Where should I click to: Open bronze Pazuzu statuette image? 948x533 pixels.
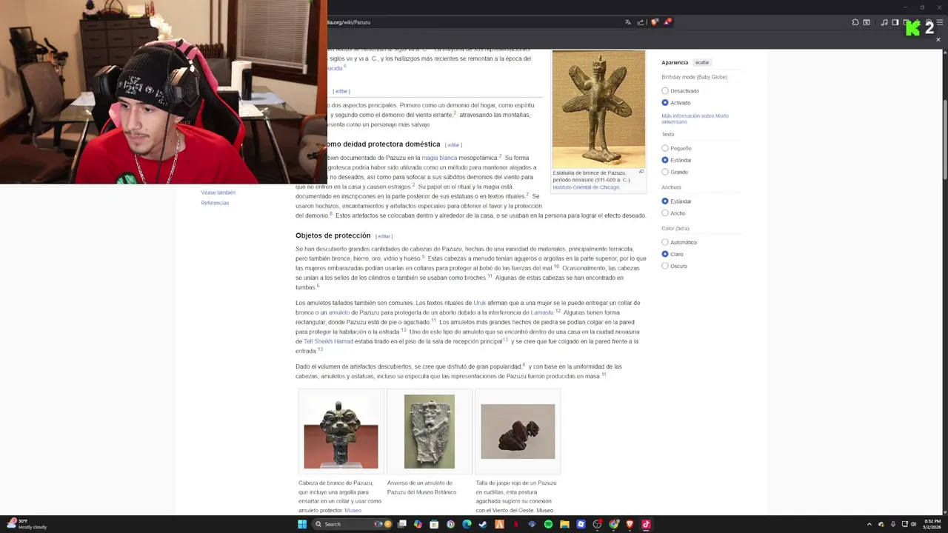[x=598, y=109]
